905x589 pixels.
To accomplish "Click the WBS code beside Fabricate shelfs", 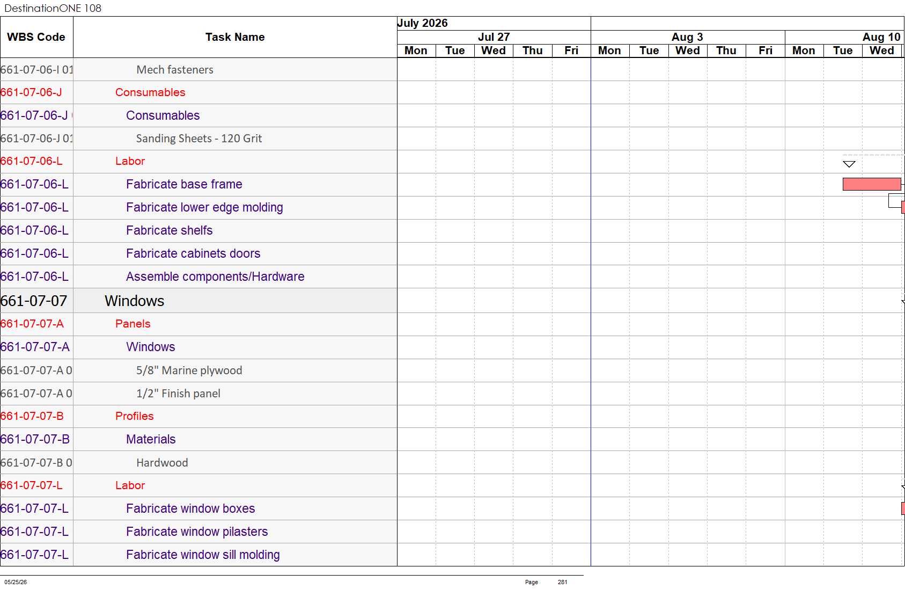I will (x=34, y=230).
